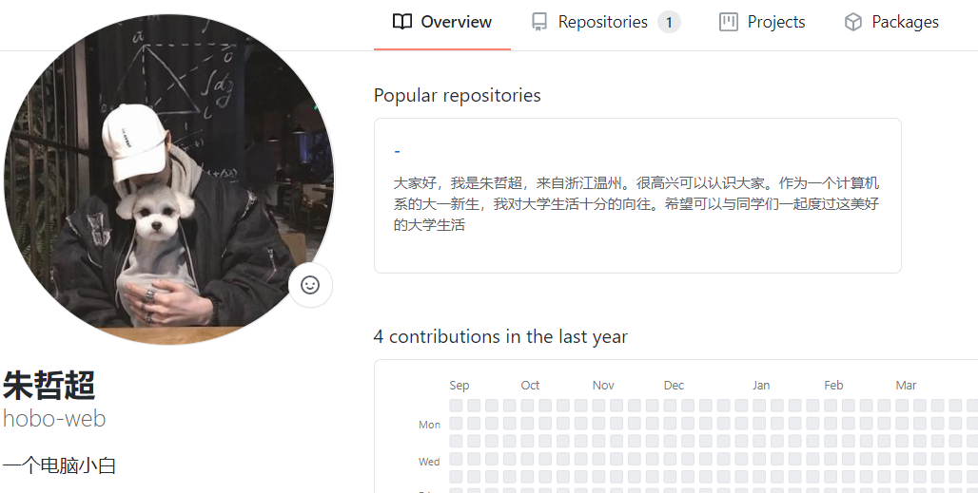Click the username hobo-web

coord(54,418)
